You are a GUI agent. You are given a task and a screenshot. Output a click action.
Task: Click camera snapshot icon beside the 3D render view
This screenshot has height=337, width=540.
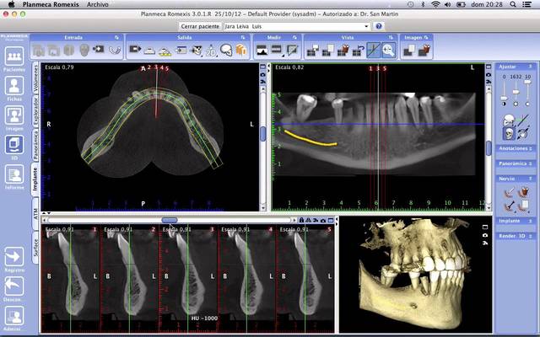(485, 235)
